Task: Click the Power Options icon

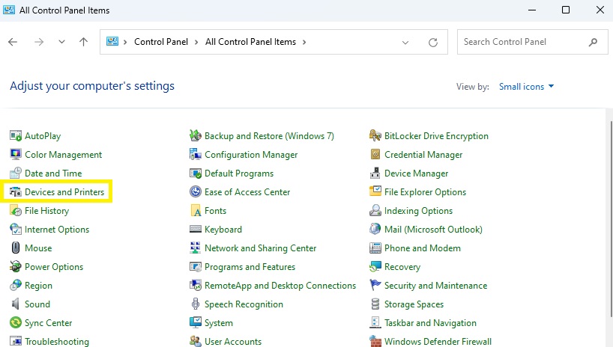Action: tap(16, 267)
